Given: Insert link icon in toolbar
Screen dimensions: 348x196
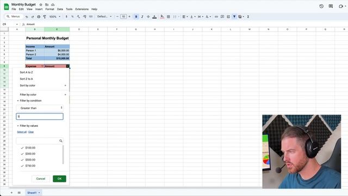Looking at the screenshot, I should (216, 17).
